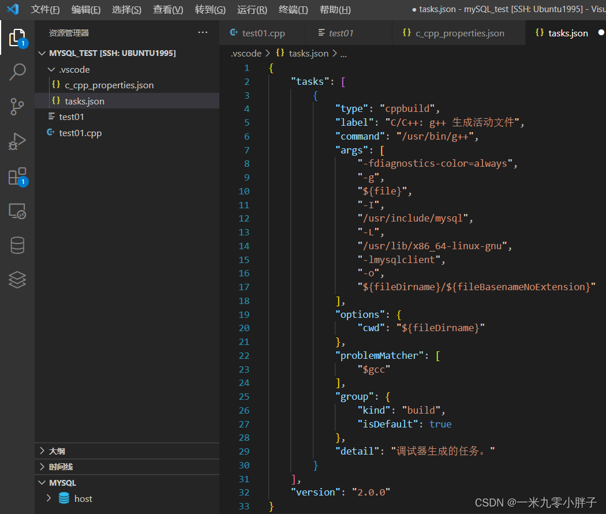This screenshot has width=606, height=514.
Task: Open the Explorer view in activity bar
Action: (17, 37)
